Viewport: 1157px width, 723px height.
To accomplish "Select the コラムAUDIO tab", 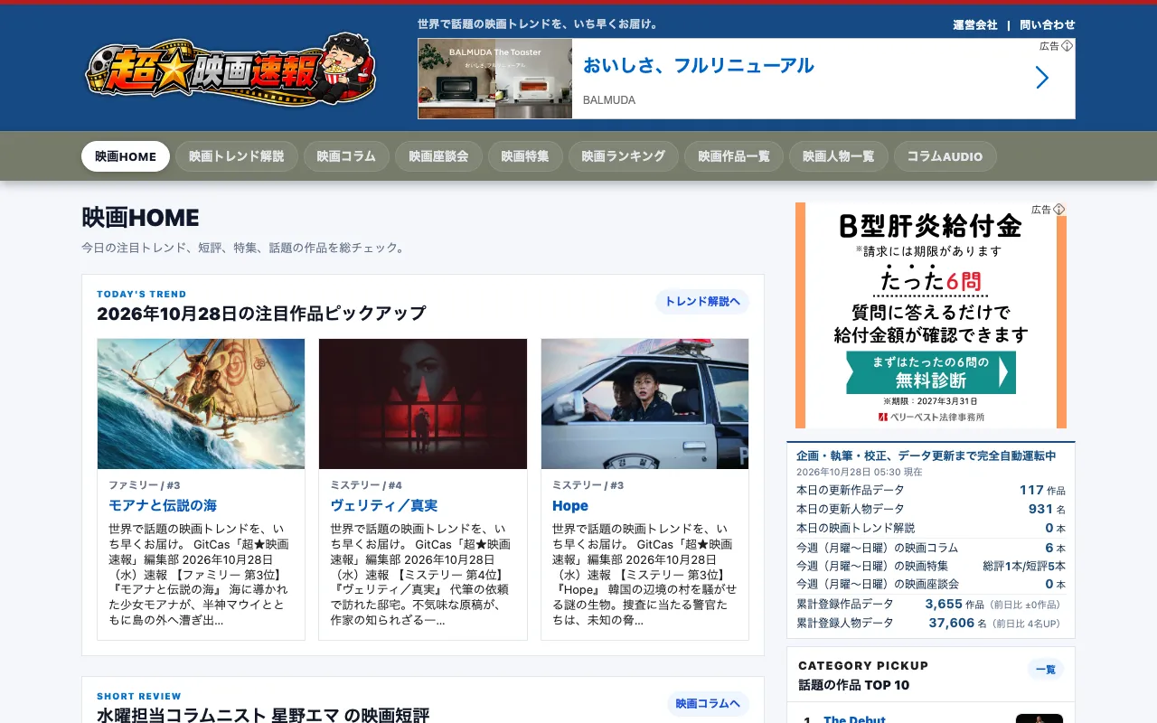I will tap(945, 156).
